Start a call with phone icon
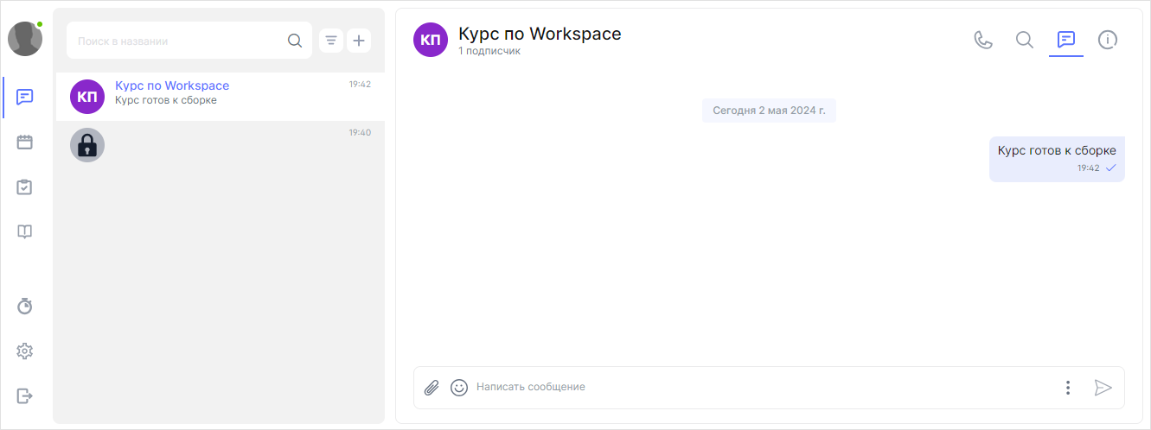This screenshot has height=430, width=1151. tap(983, 40)
